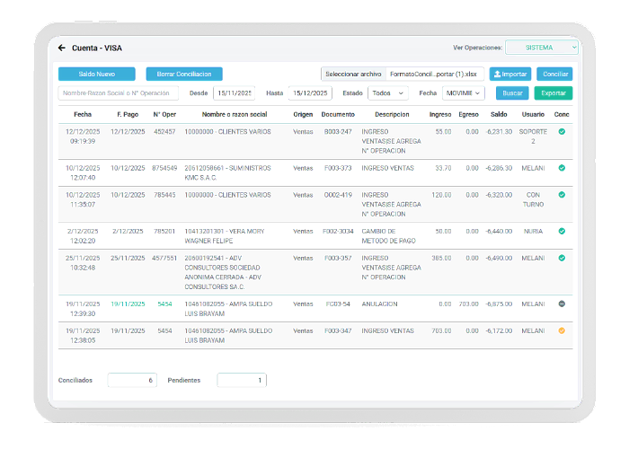The image size is (629, 449).
Task: Click the Hasta date field 15/12/2025
Action: tap(310, 93)
